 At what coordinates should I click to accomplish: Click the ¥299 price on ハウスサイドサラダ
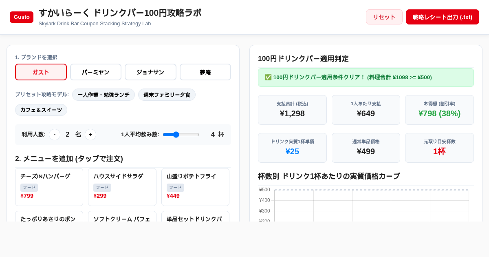[x=100, y=196]
